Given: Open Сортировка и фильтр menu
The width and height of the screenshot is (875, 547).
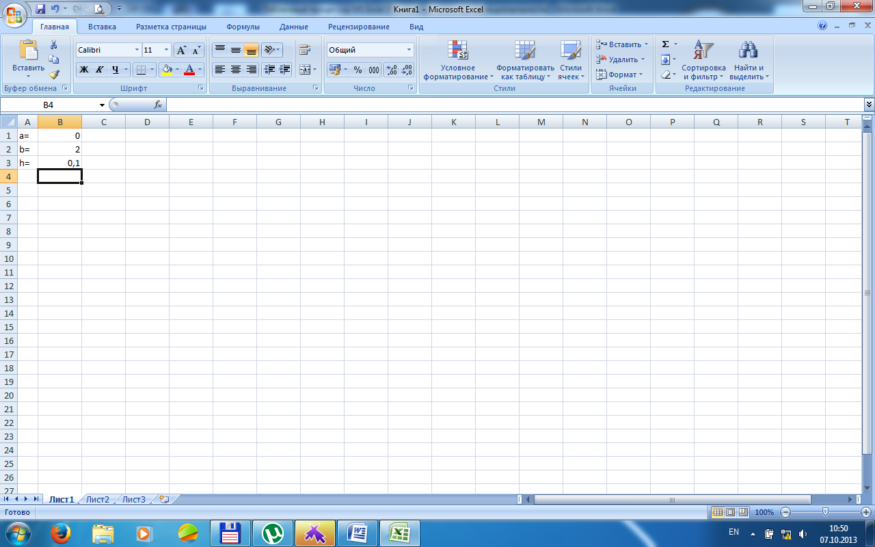Looking at the screenshot, I should [703, 60].
